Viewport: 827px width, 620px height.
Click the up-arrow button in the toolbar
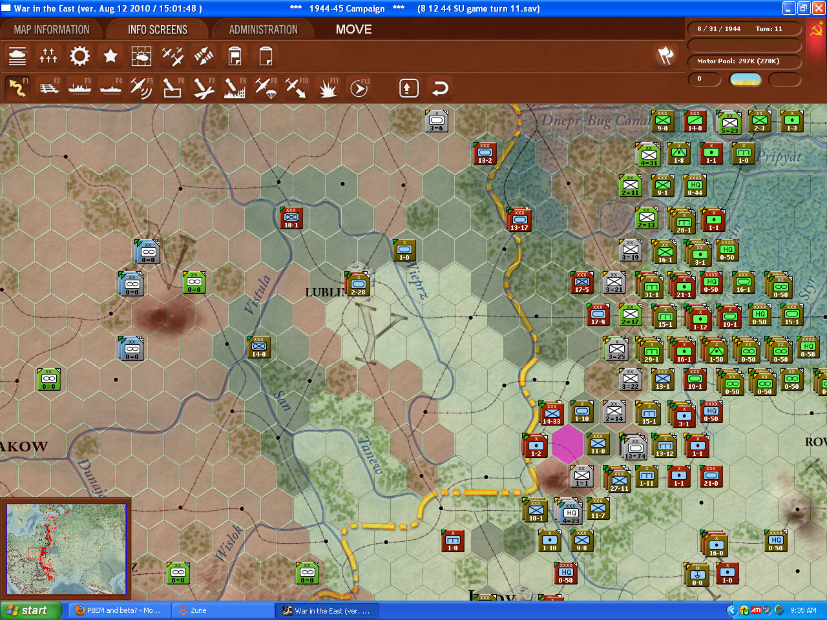click(408, 88)
